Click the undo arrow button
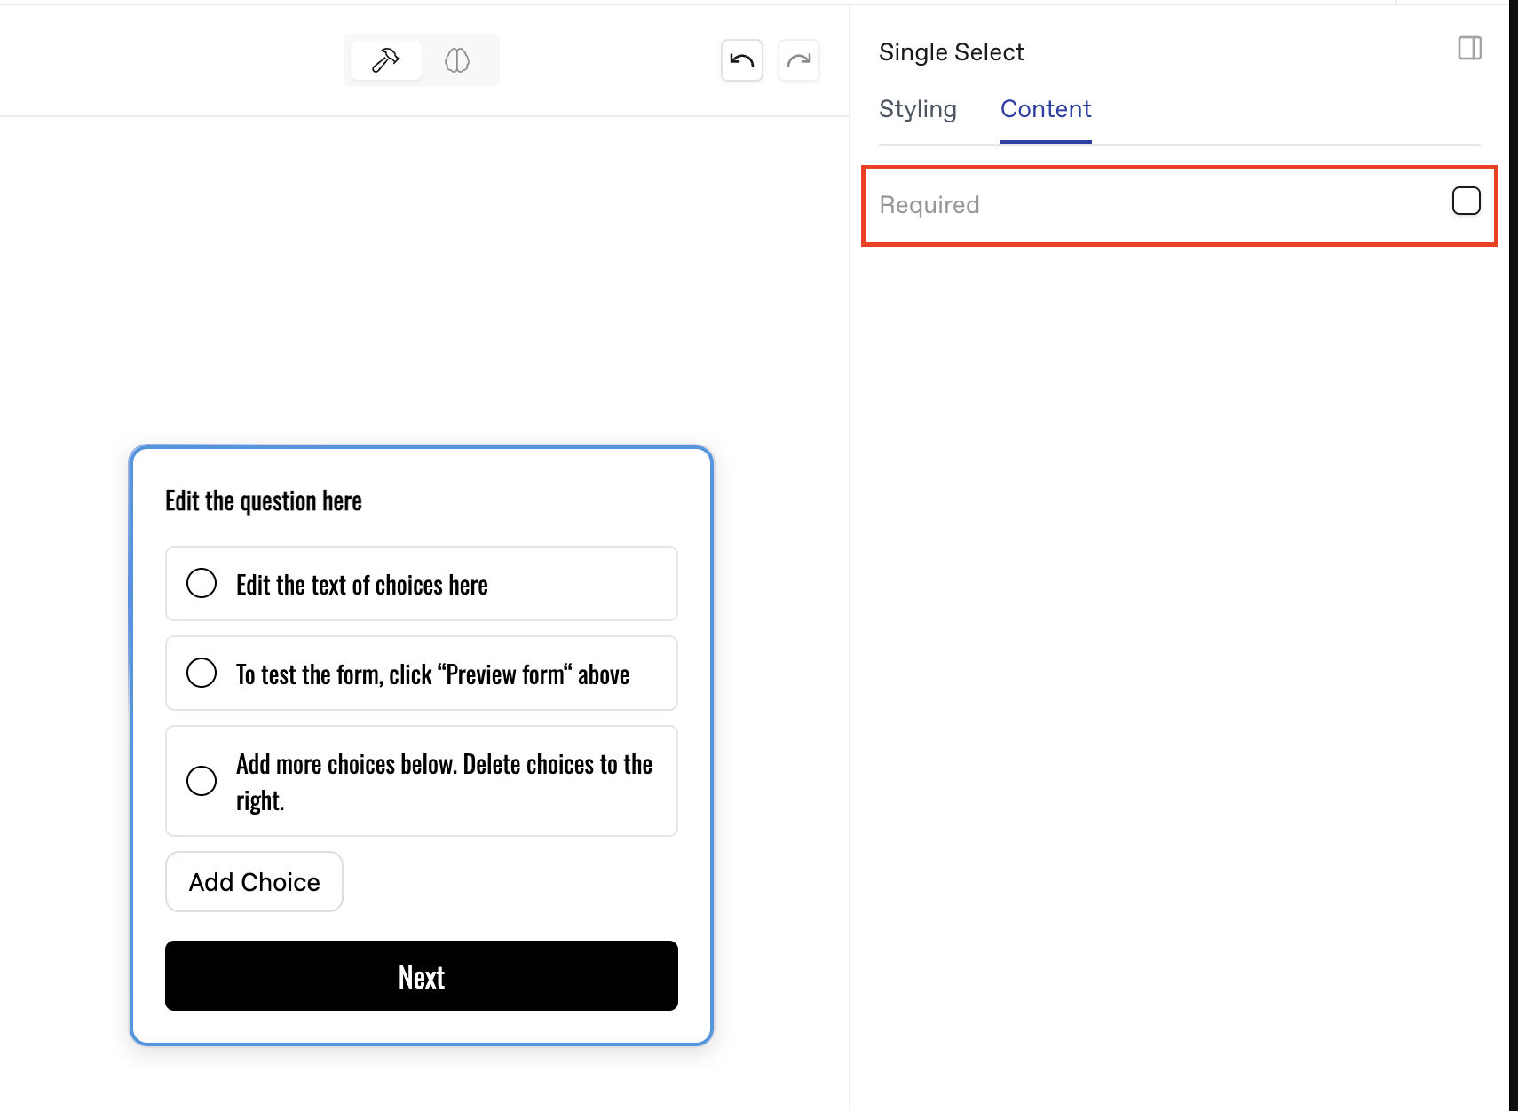The height and width of the screenshot is (1111, 1518). click(742, 60)
